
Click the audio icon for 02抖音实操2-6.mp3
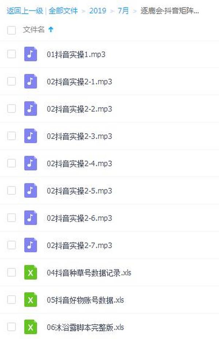point(31,218)
